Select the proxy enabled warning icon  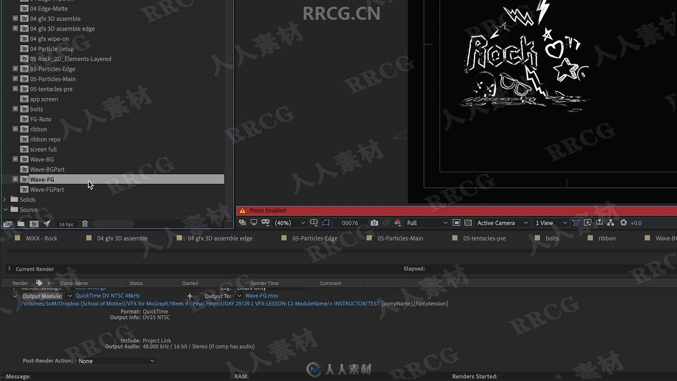(242, 210)
